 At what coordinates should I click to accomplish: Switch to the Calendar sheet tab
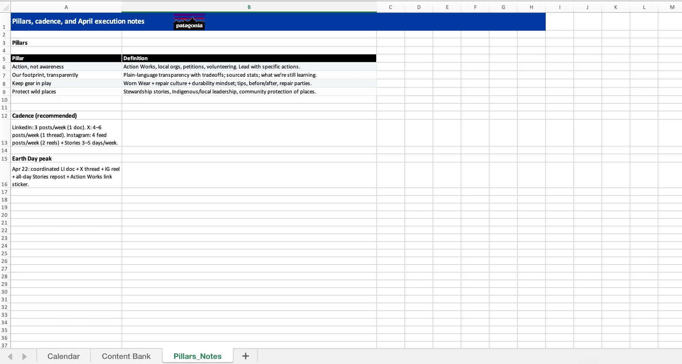click(x=63, y=356)
